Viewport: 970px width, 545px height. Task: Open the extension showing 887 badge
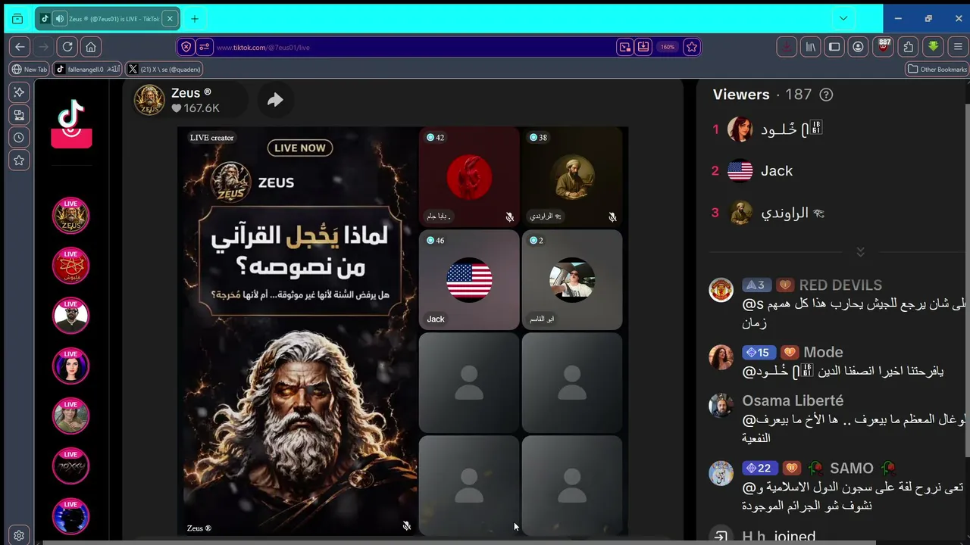(x=884, y=46)
